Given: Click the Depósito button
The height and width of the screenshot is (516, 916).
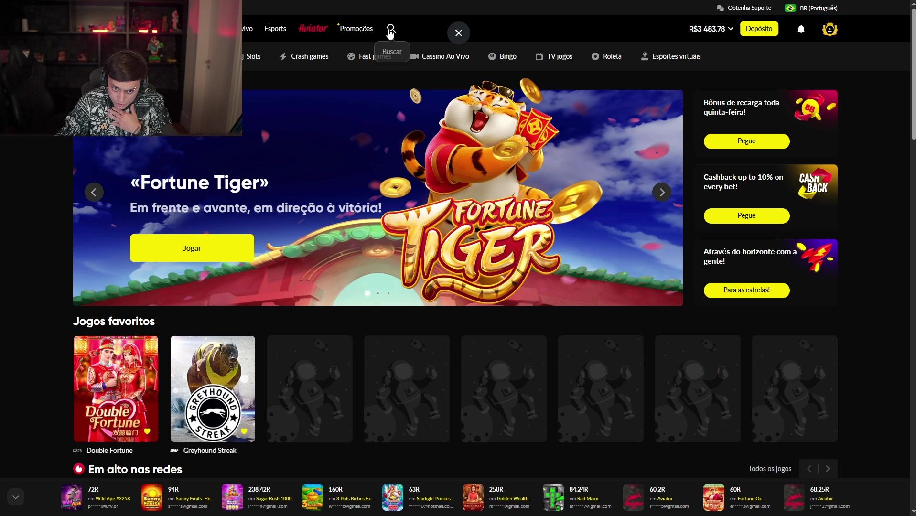Looking at the screenshot, I should pos(759,29).
